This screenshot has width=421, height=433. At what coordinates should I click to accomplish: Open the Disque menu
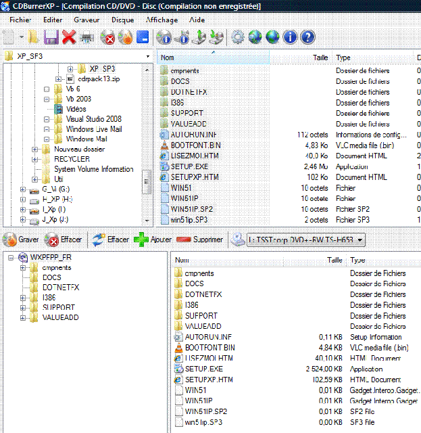pos(123,20)
